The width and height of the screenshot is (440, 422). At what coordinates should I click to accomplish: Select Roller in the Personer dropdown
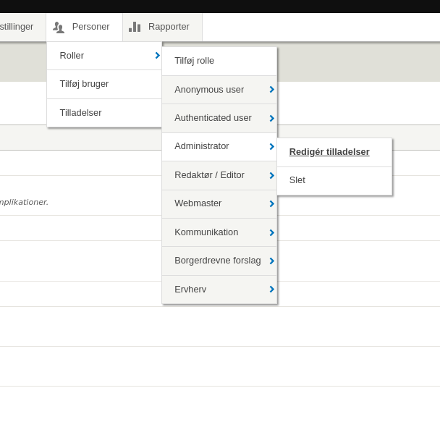[x=72, y=56]
